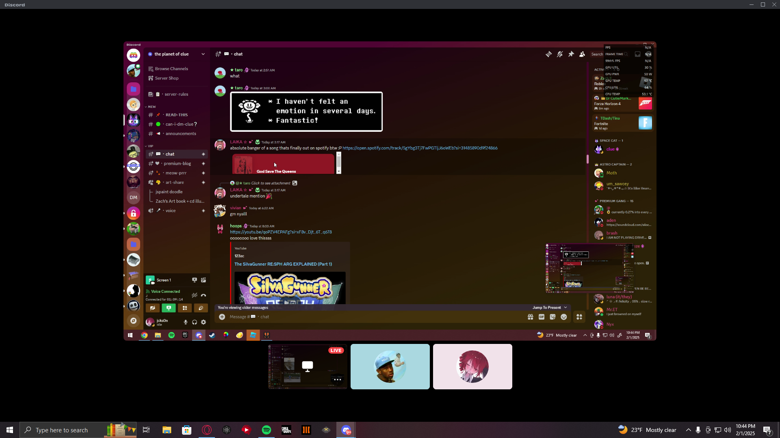Select the premium-blog channel

click(x=177, y=163)
